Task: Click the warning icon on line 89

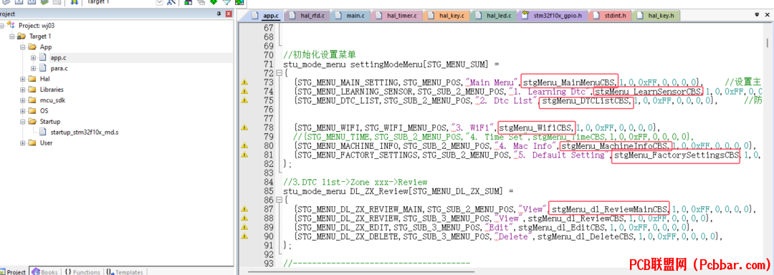Action: click(x=244, y=227)
